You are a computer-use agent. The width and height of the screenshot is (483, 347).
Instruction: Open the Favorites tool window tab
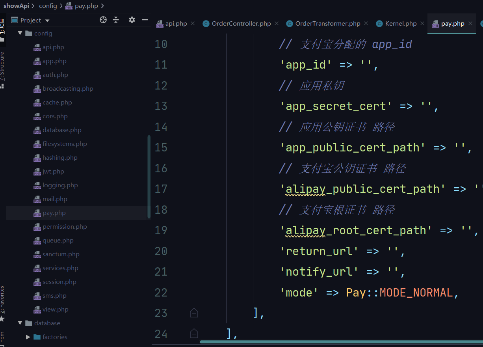click(x=2, y=304)
